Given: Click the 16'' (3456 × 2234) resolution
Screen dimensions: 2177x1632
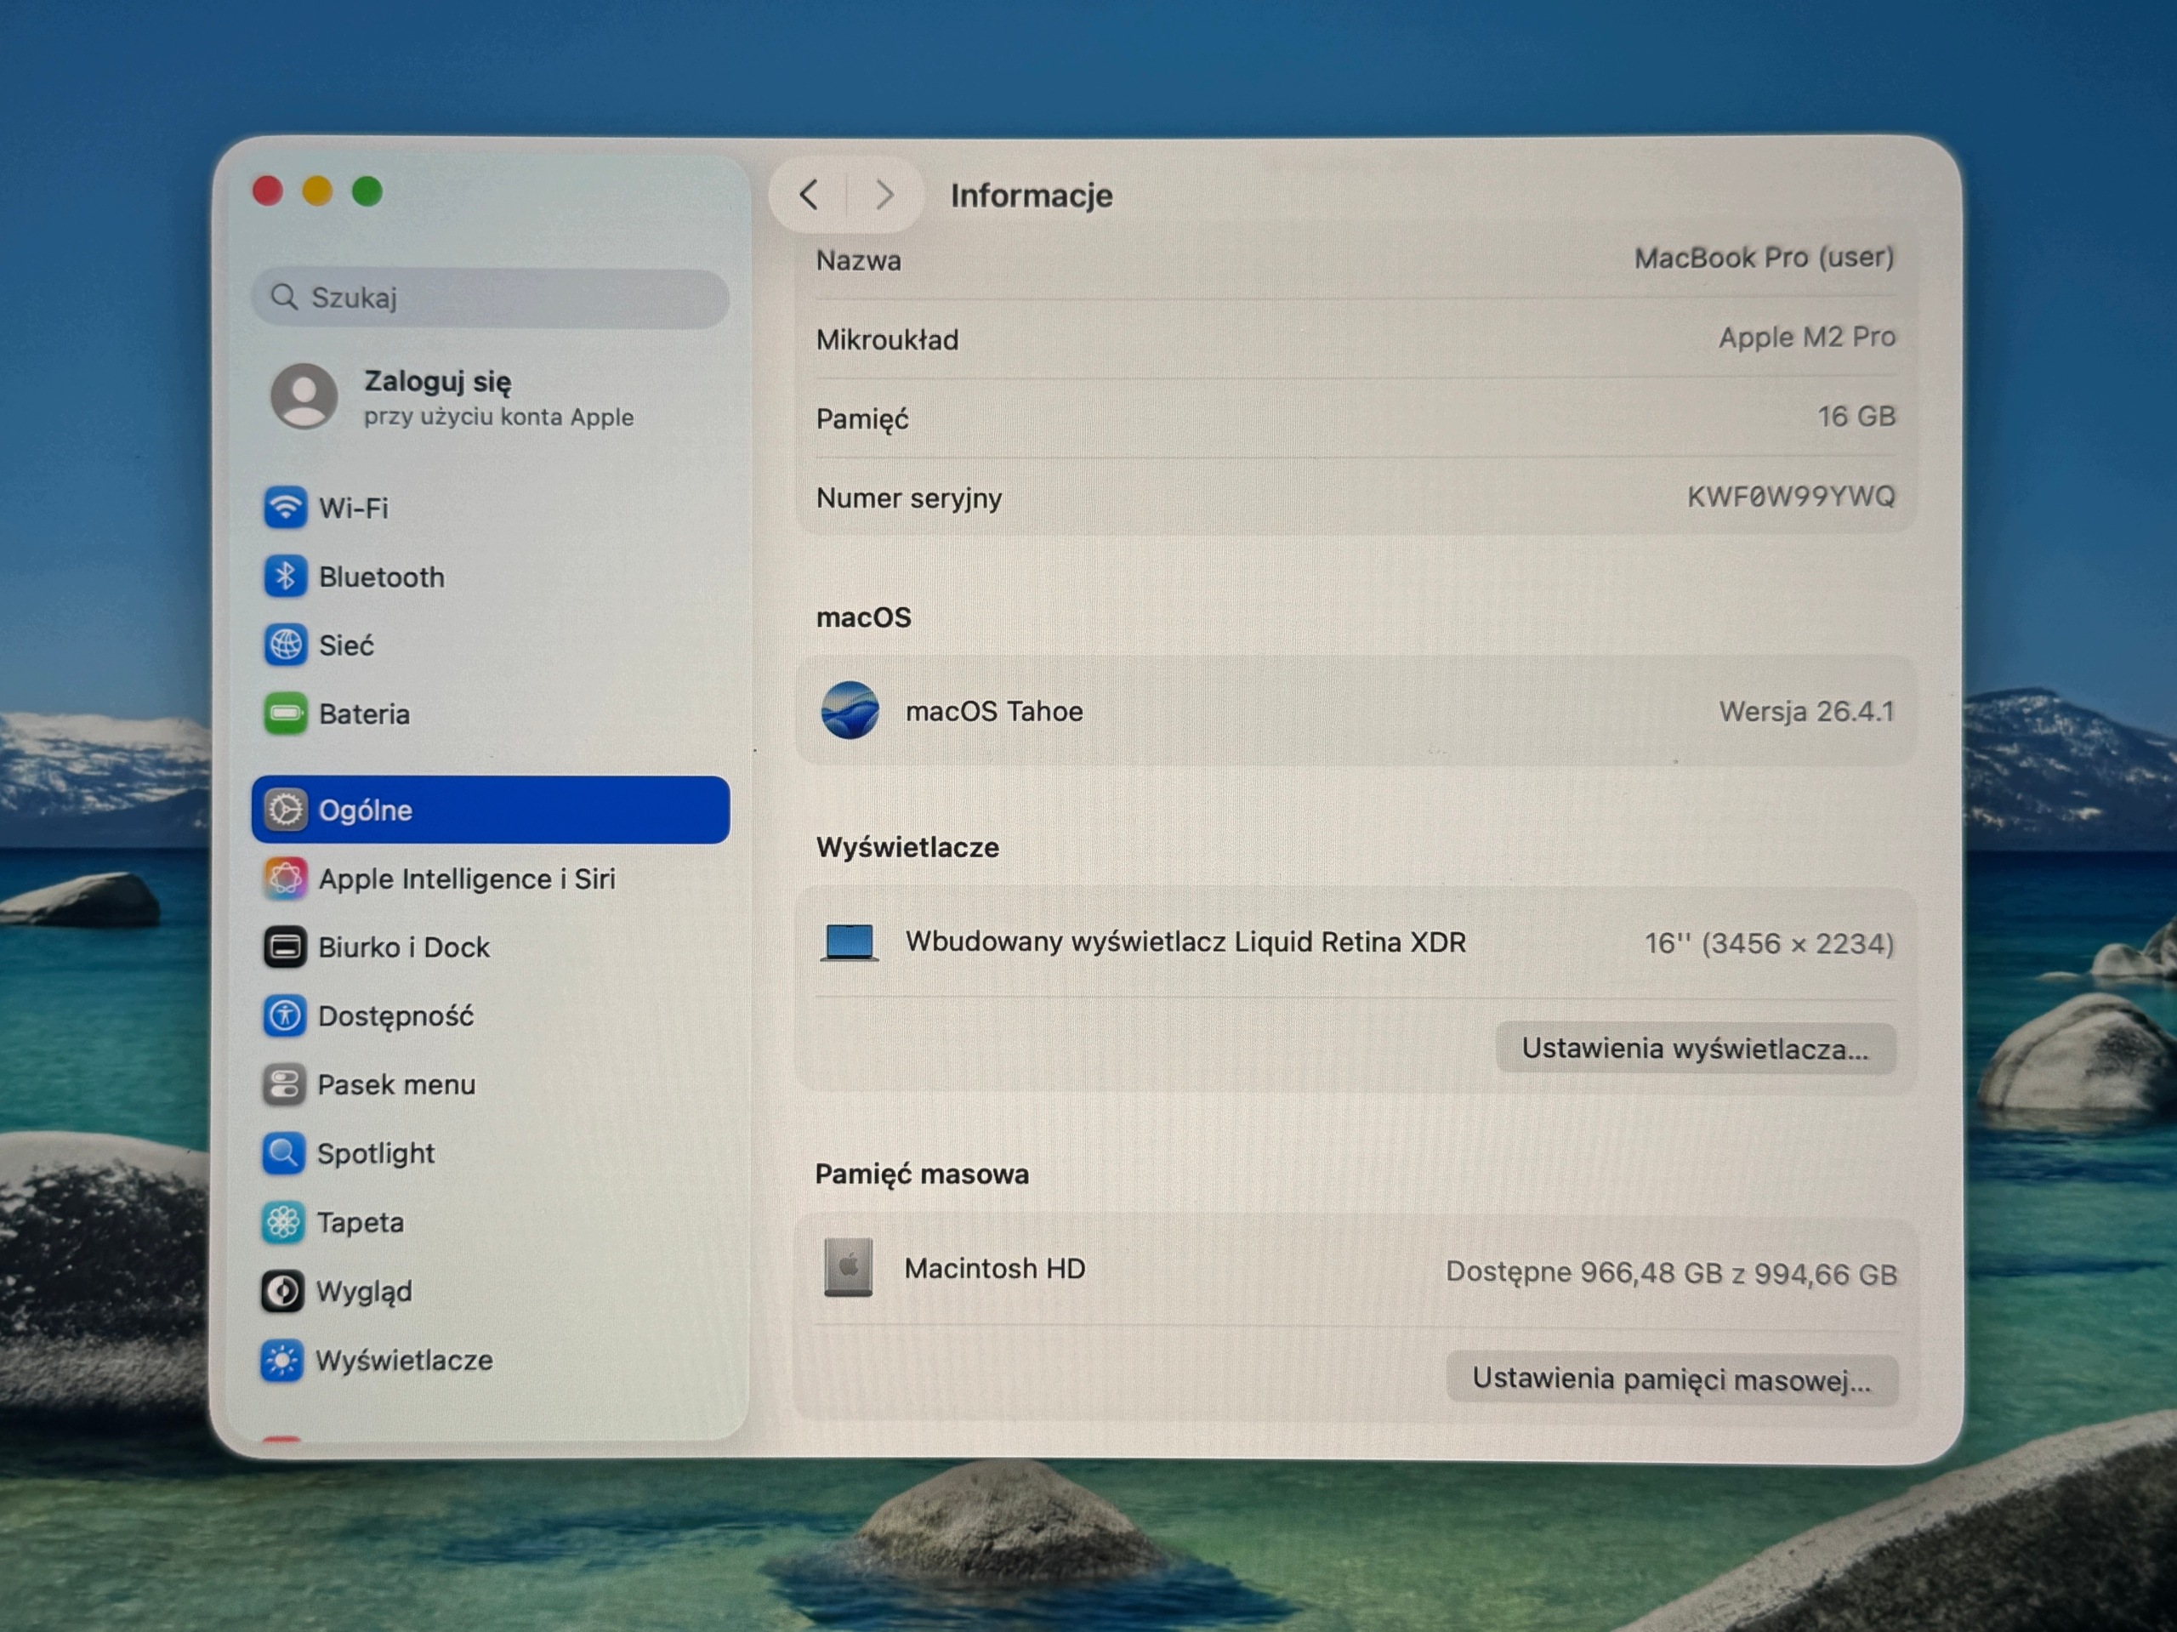Looking at the screenshot, I should coord(1769,943).
